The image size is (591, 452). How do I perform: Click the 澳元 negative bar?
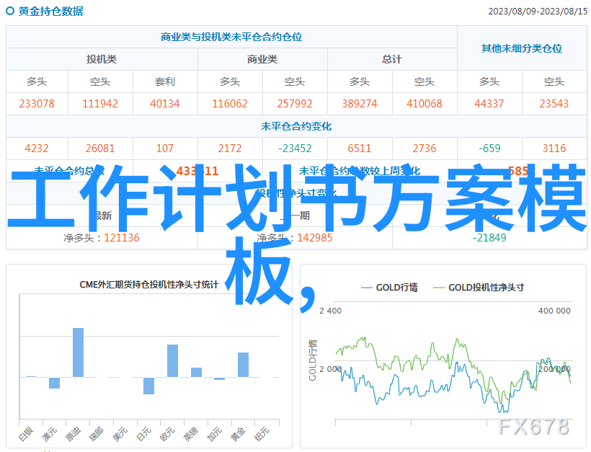[x=54, y=383]
